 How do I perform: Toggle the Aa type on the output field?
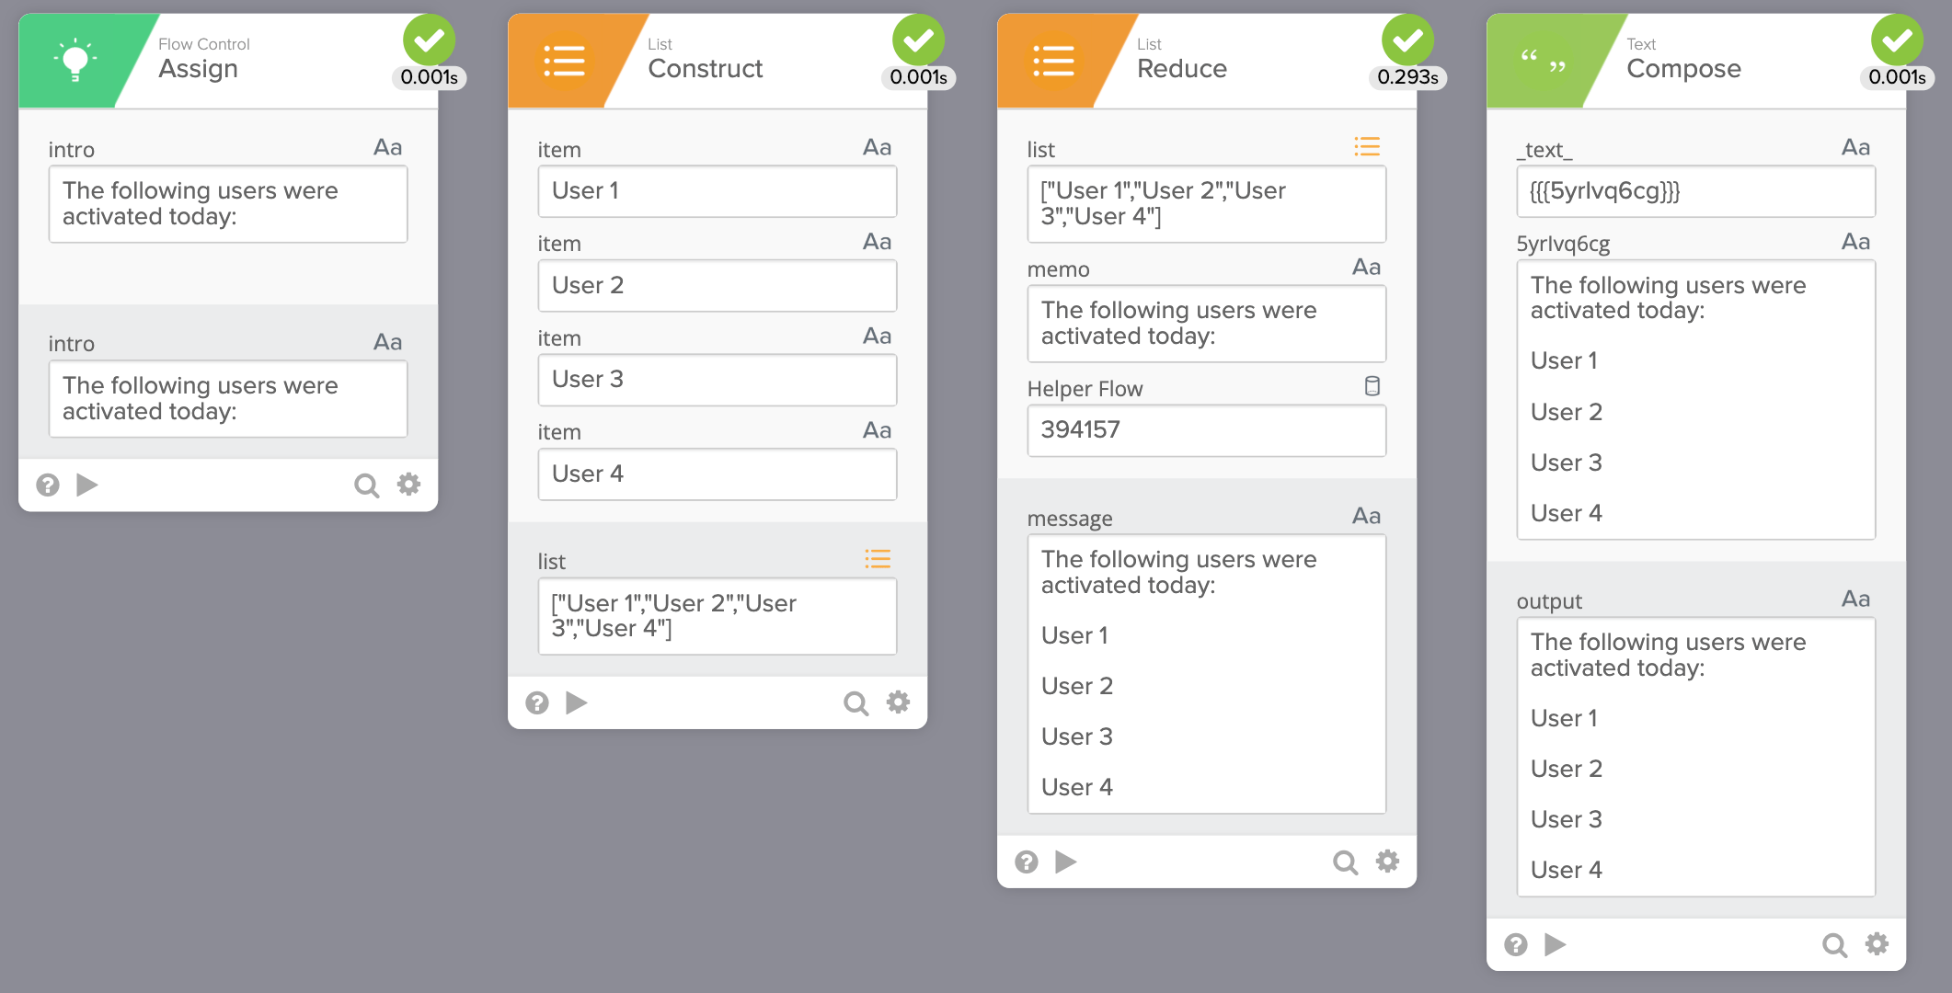point(1857,599)
